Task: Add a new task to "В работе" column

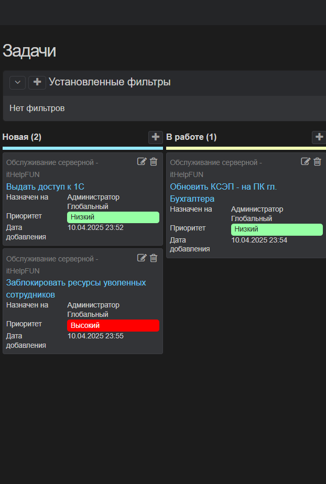Action: [319, 137]
